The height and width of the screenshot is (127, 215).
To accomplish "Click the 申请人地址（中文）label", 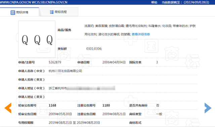I will [31, 88].
